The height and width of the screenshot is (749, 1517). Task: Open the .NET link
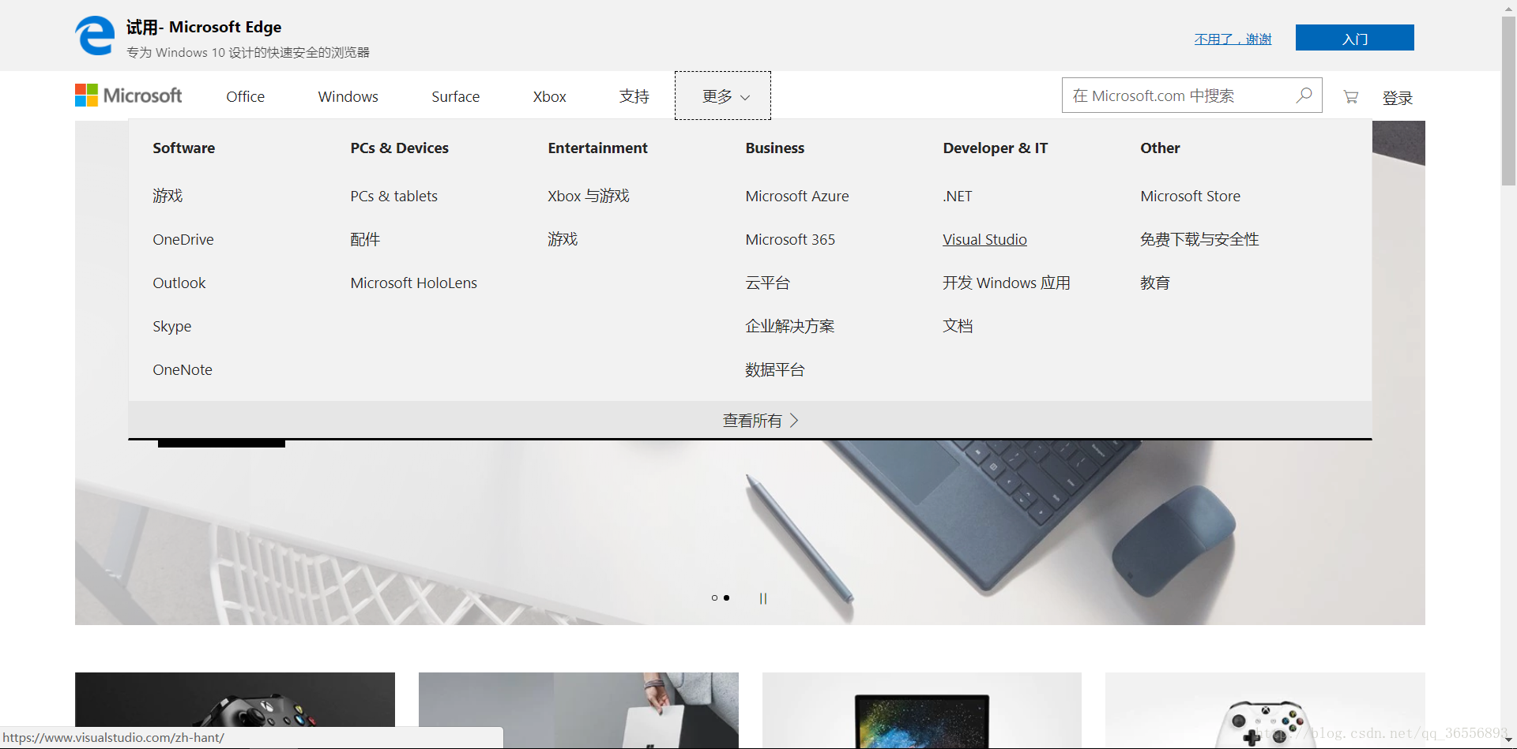pos(958,196)
